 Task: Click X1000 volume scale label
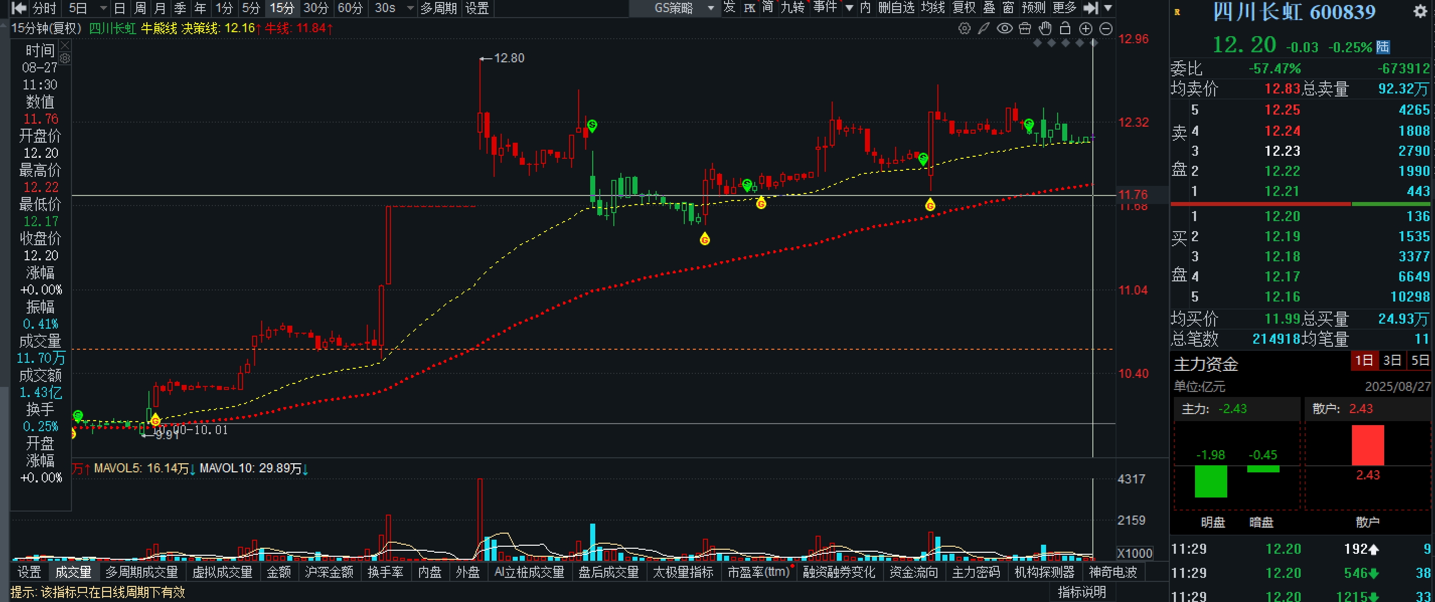pyautogui.click(x=1135, y=553)
